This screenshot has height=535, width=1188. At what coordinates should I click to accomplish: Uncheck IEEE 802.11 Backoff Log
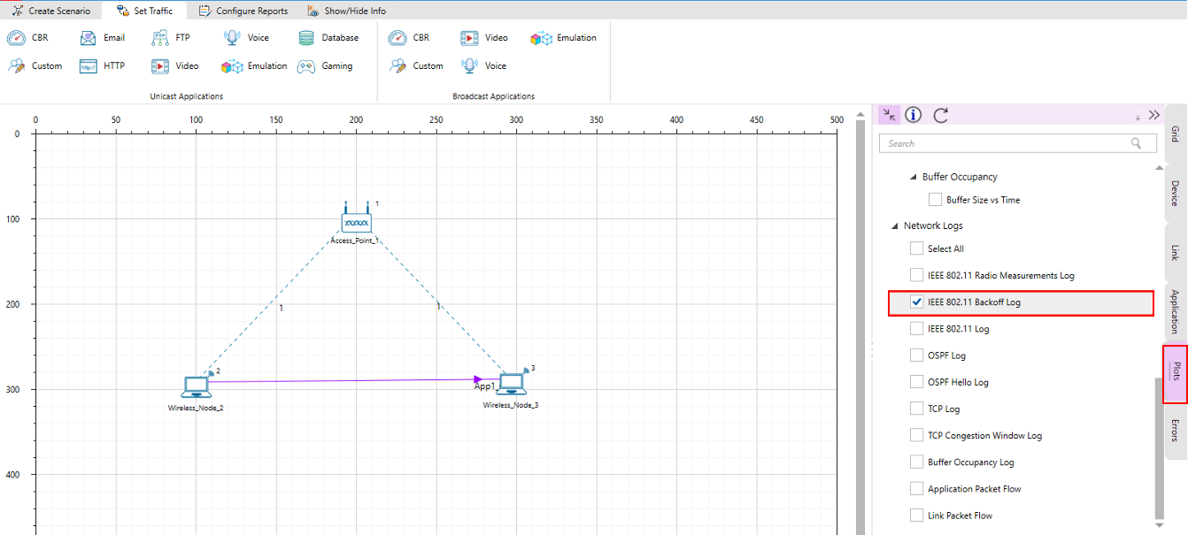917,302
